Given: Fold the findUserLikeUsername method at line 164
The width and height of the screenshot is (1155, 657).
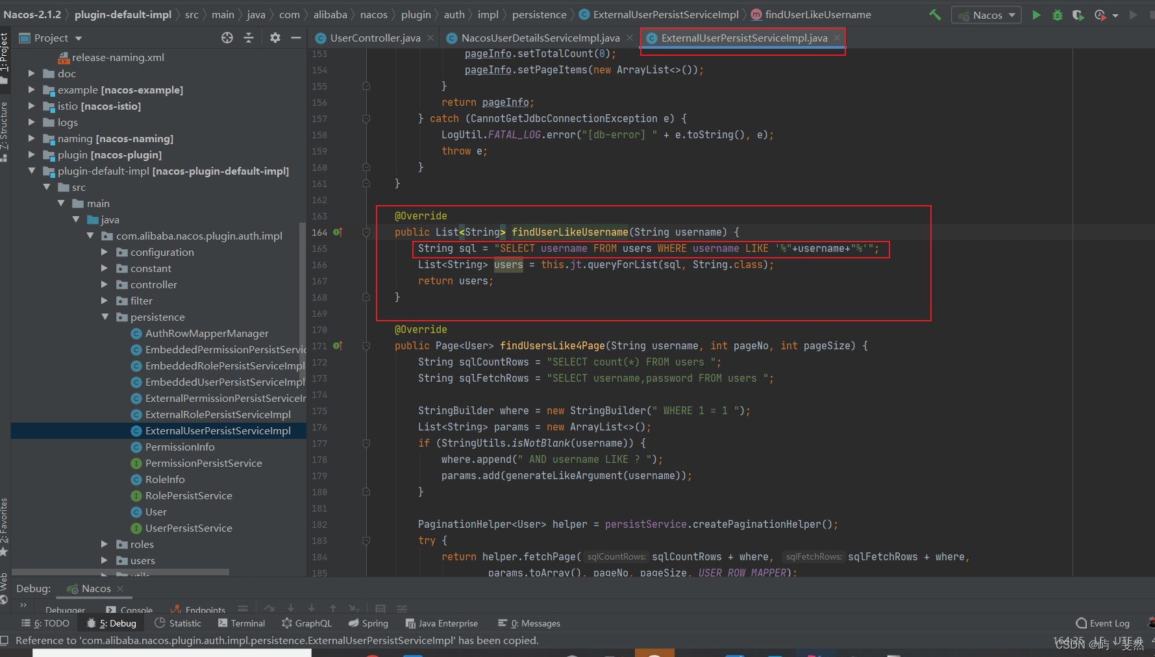Looking at the screenshot, I should 366,232.
